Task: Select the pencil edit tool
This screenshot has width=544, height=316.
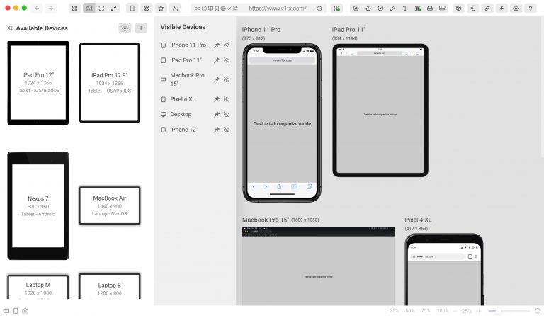Action: (392, 9)
